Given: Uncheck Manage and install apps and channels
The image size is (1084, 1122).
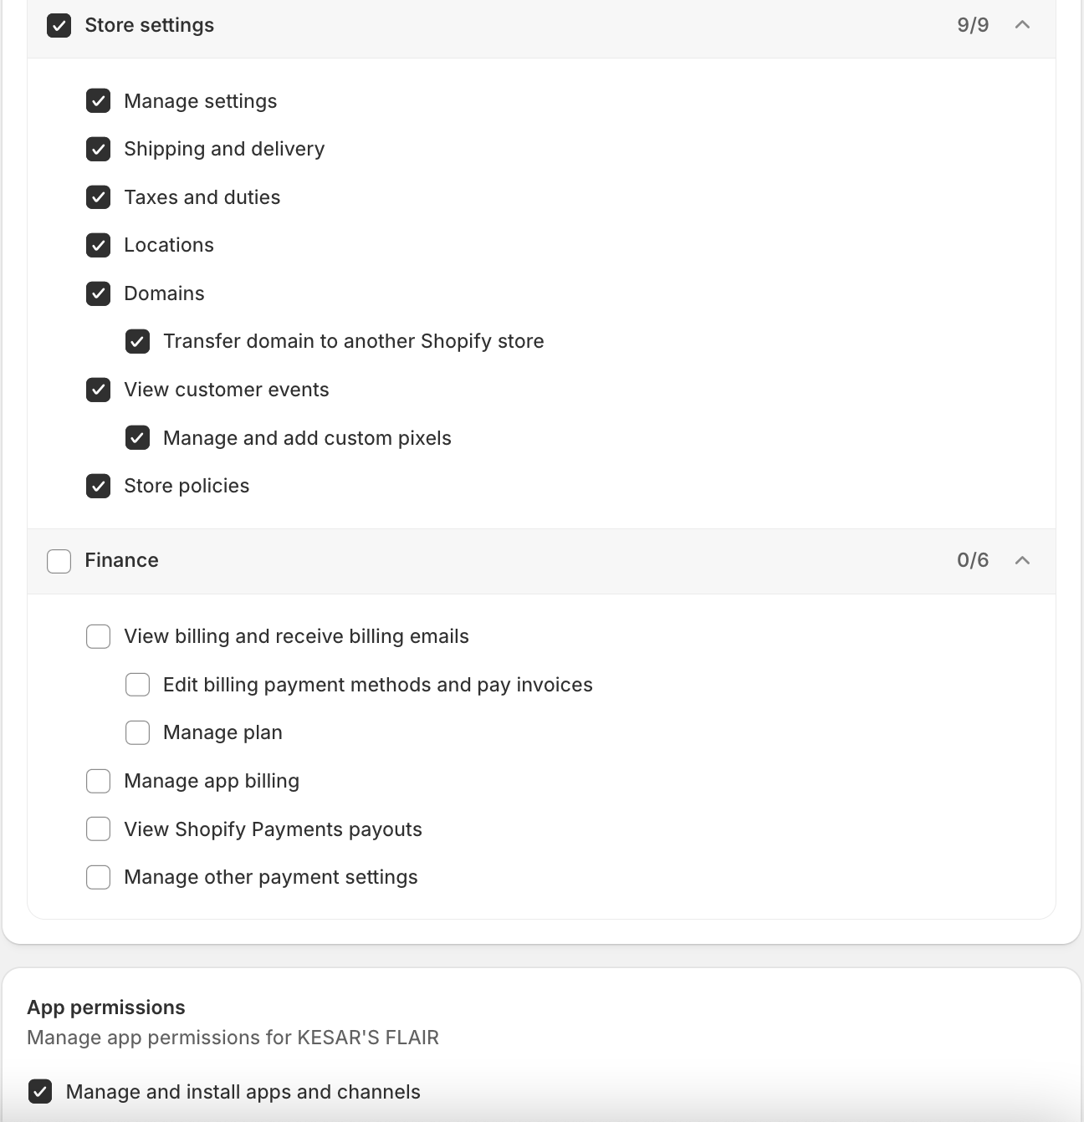Looking at the screenshot, I should tap(40, 1092).
